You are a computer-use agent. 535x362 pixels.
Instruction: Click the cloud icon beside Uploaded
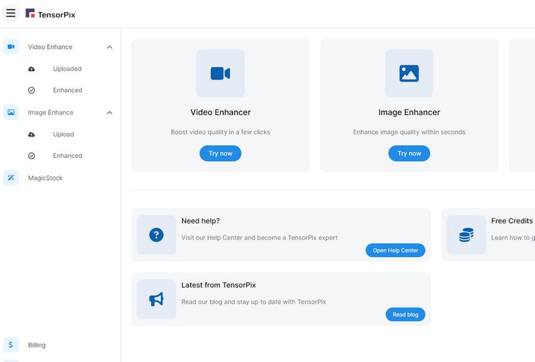click(x=31, y=69)
